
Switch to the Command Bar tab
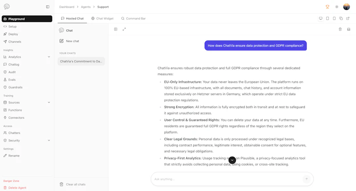133,19
